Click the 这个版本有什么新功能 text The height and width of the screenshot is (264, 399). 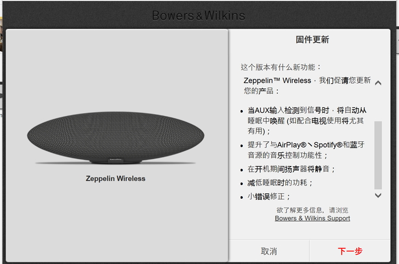281,67
